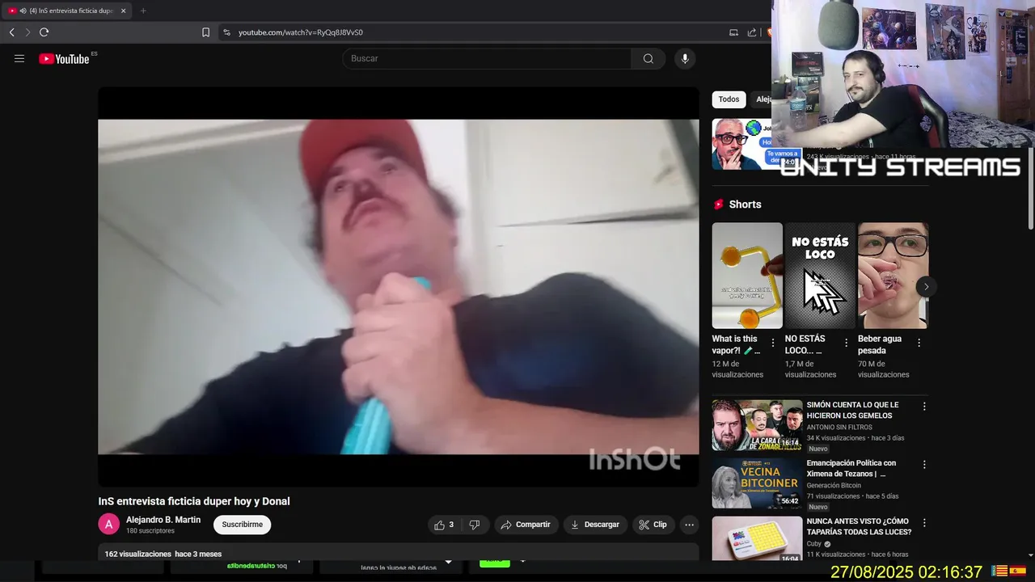Open the SIMÓN CUENTA video thumbnail
Image resolution: width=1035 pixels, height=582 pixels.
(758, 425)
